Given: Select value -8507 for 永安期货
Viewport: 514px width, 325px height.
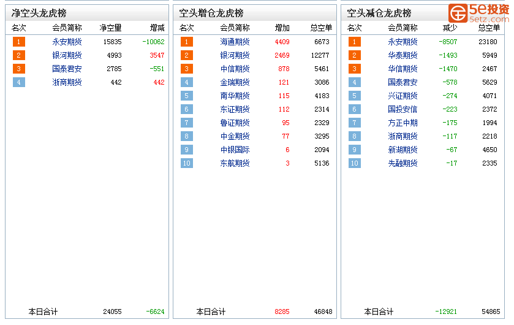Looking at the screenshot, I should [x=448, y=42].
